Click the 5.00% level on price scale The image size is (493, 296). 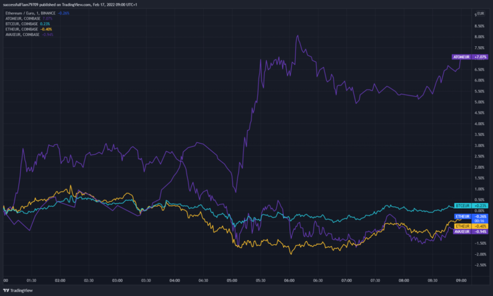click(479, 102)
